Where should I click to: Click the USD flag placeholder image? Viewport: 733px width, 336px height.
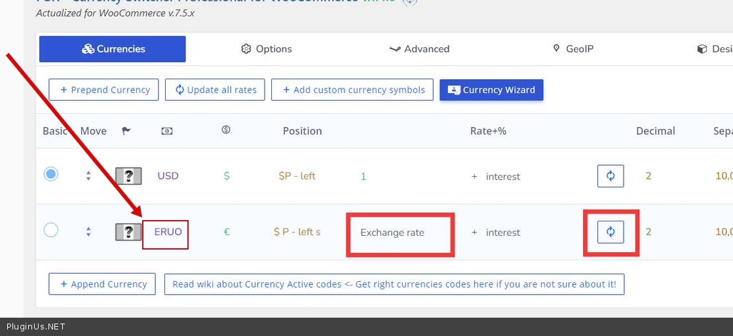[128, 176]
